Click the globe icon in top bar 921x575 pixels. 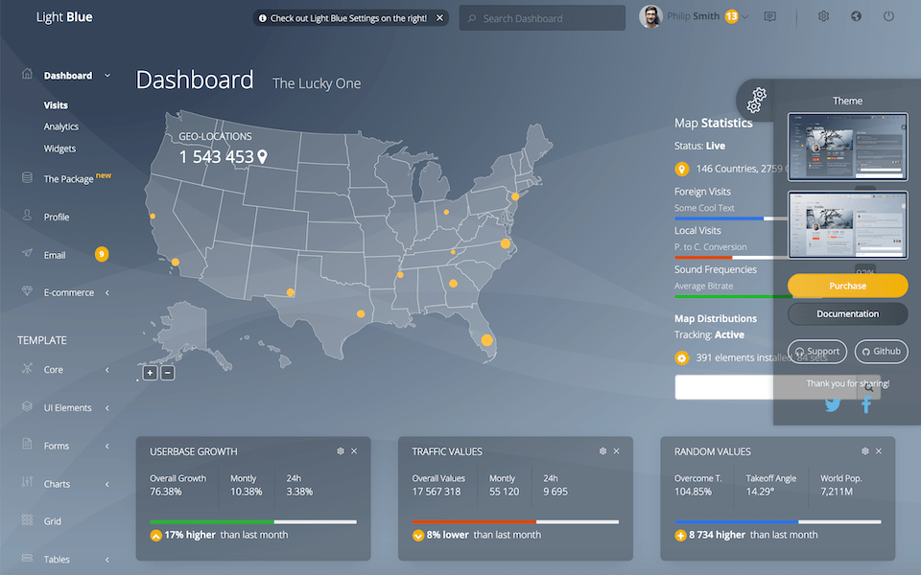tap(856, 17)
